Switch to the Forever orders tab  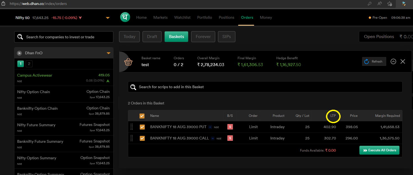[203, 37]
